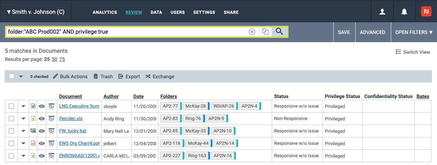Open the ifercdec.xls document link
This screenshot has width=437, height=165.
(71, 119)
